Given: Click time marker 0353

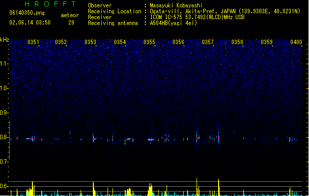Looking at the screenshot, I should 90,42.
